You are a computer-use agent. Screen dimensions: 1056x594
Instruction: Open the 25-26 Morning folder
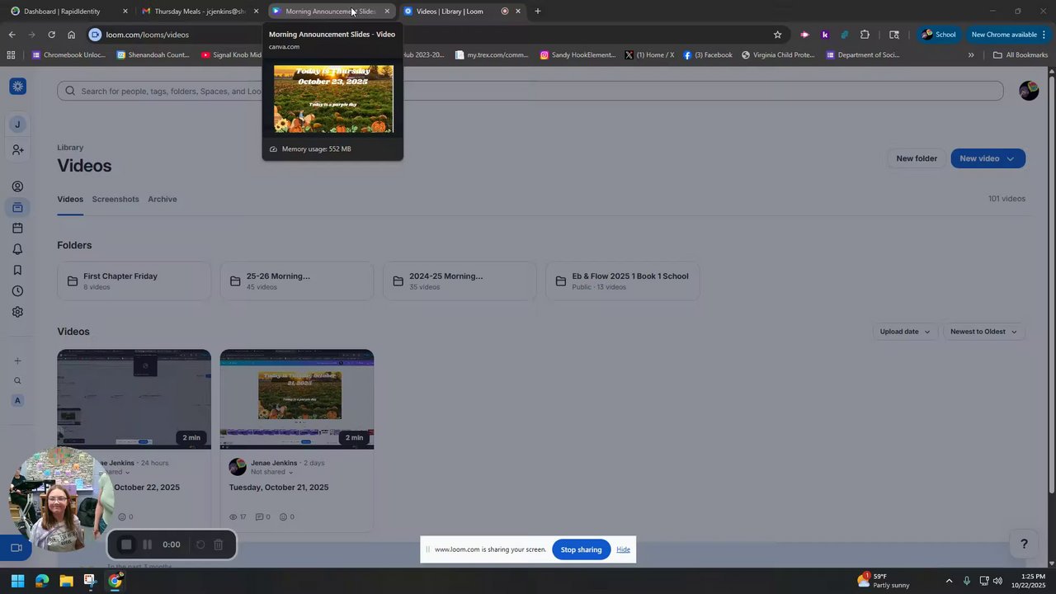pos(297,281)
